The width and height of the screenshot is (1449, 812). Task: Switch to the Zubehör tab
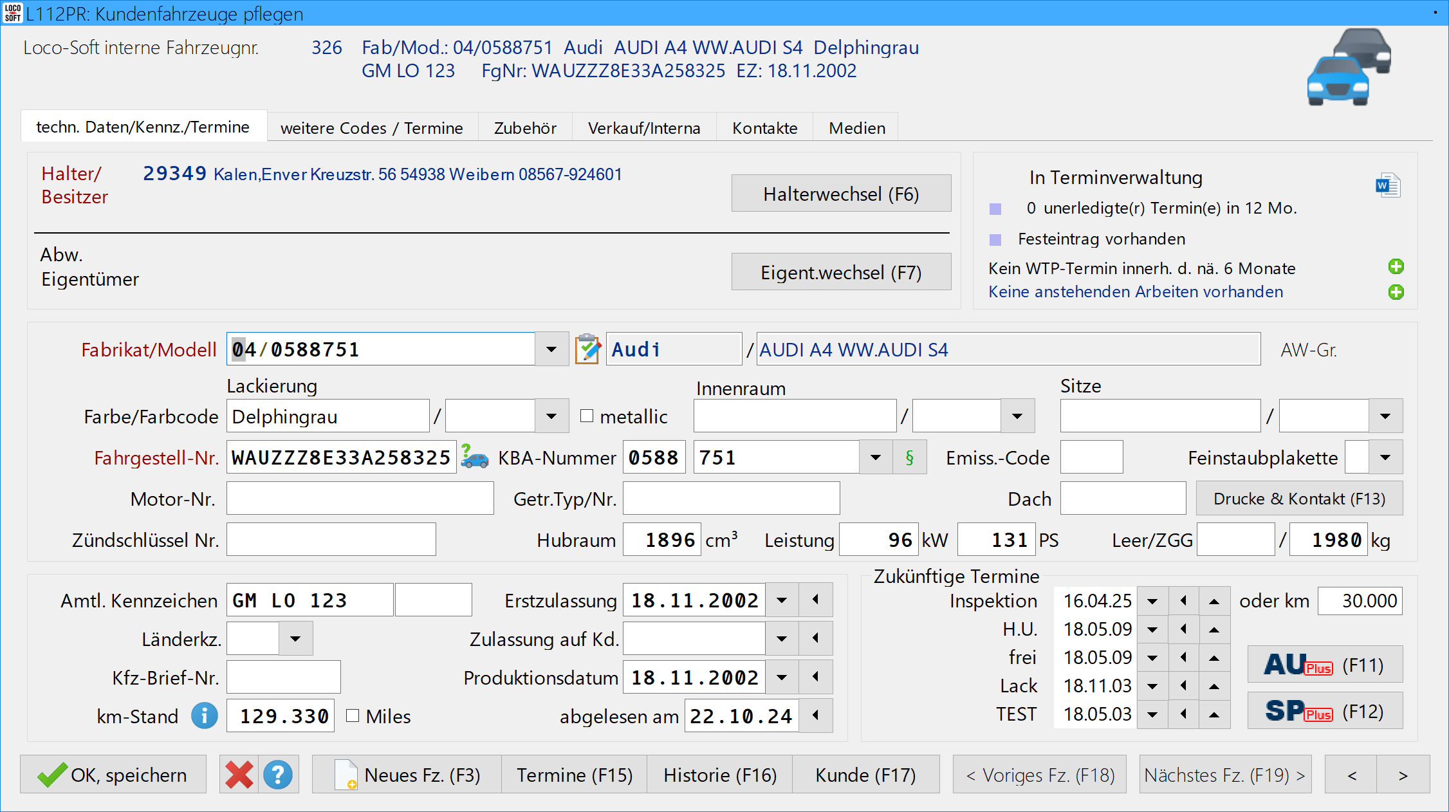tap(525, 127)
